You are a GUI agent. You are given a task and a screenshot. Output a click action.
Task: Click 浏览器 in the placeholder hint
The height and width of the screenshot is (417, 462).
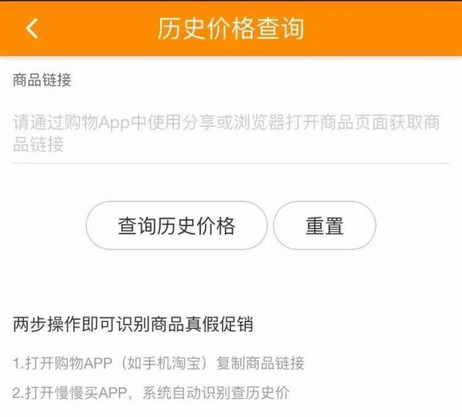pos(259,123)
